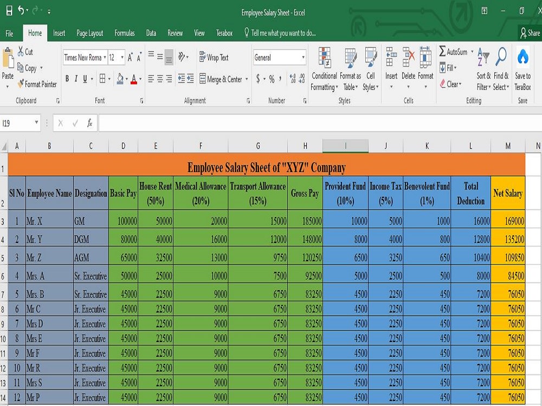Open font name dropdown Times New Roman
The width and height of the screenshot is (542, 406).
point(105,57)
